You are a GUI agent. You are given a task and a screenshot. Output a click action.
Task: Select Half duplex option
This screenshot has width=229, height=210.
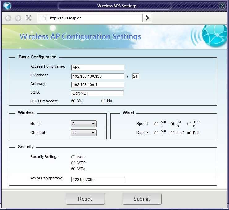(x=172, y=133)
